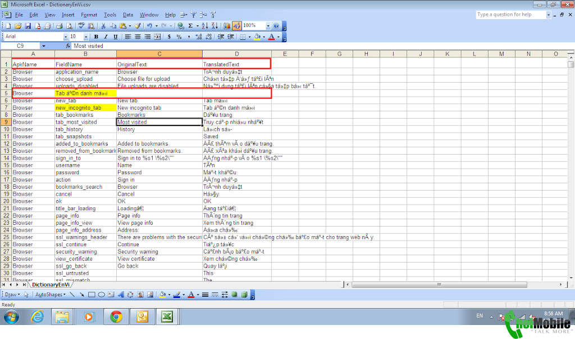Toggle Italic formatting
This screenshot has width=575, height=339.
point(106,37)
